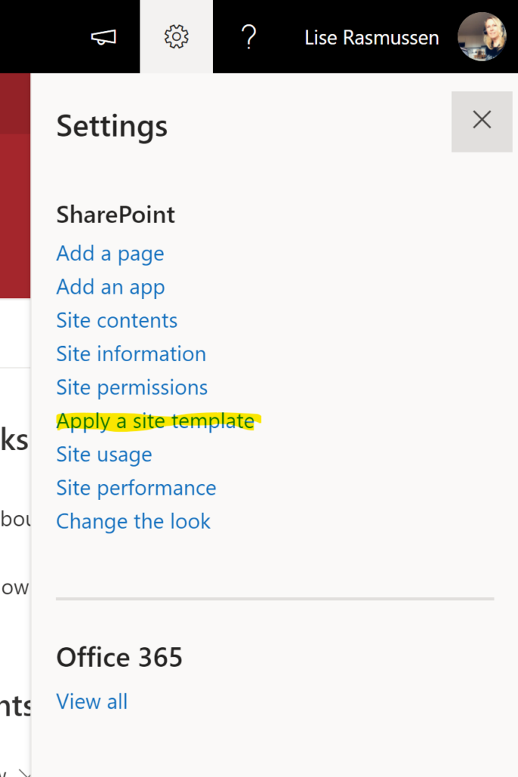Screen dimensions: 518x777
Task: Select Change the look
Action: click(133, 521)
